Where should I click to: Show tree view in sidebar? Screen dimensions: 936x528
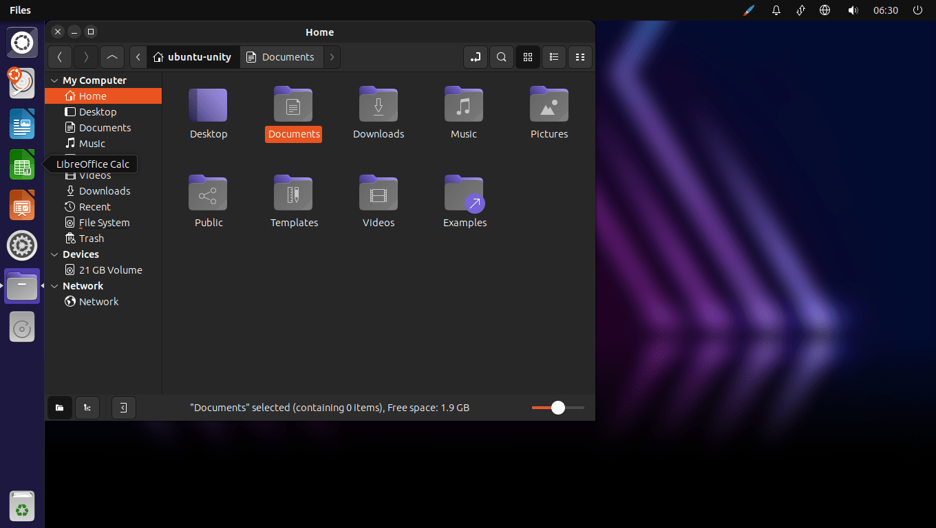[x=87, y=408]
